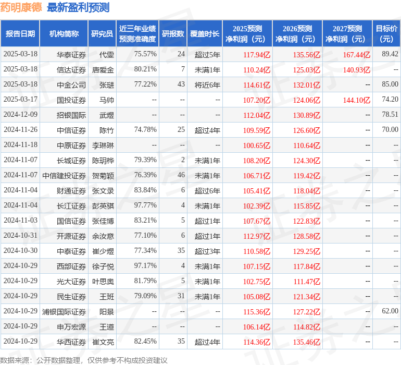Viewport: 401px width, 365px height.
Task: Click the 167.44亿 2027 forecast value
Action: tap(357, 55)
